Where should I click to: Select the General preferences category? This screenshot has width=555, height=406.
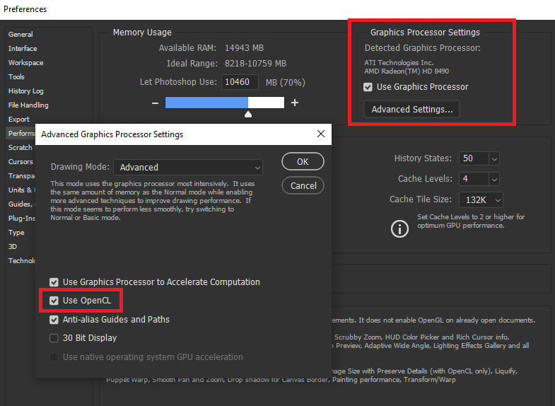click(x=21, y=35)
